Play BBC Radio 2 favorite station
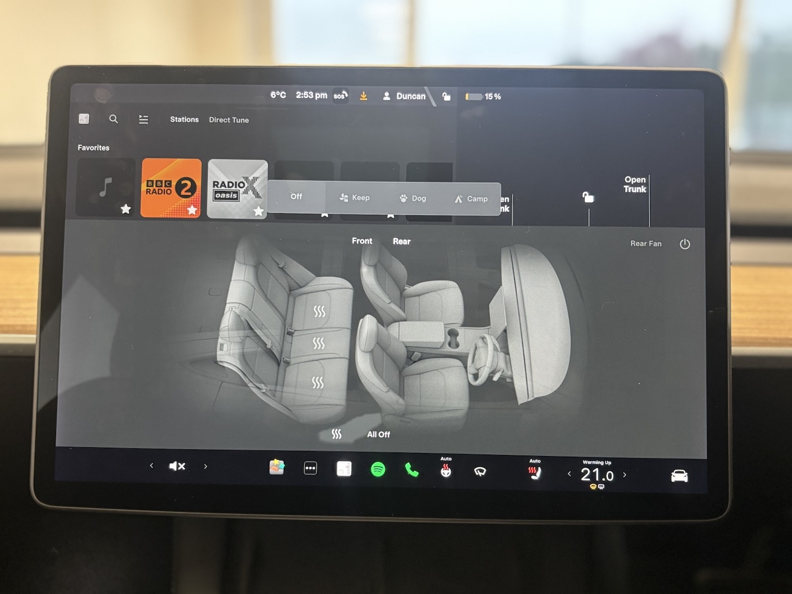 (x=171, y=188)
